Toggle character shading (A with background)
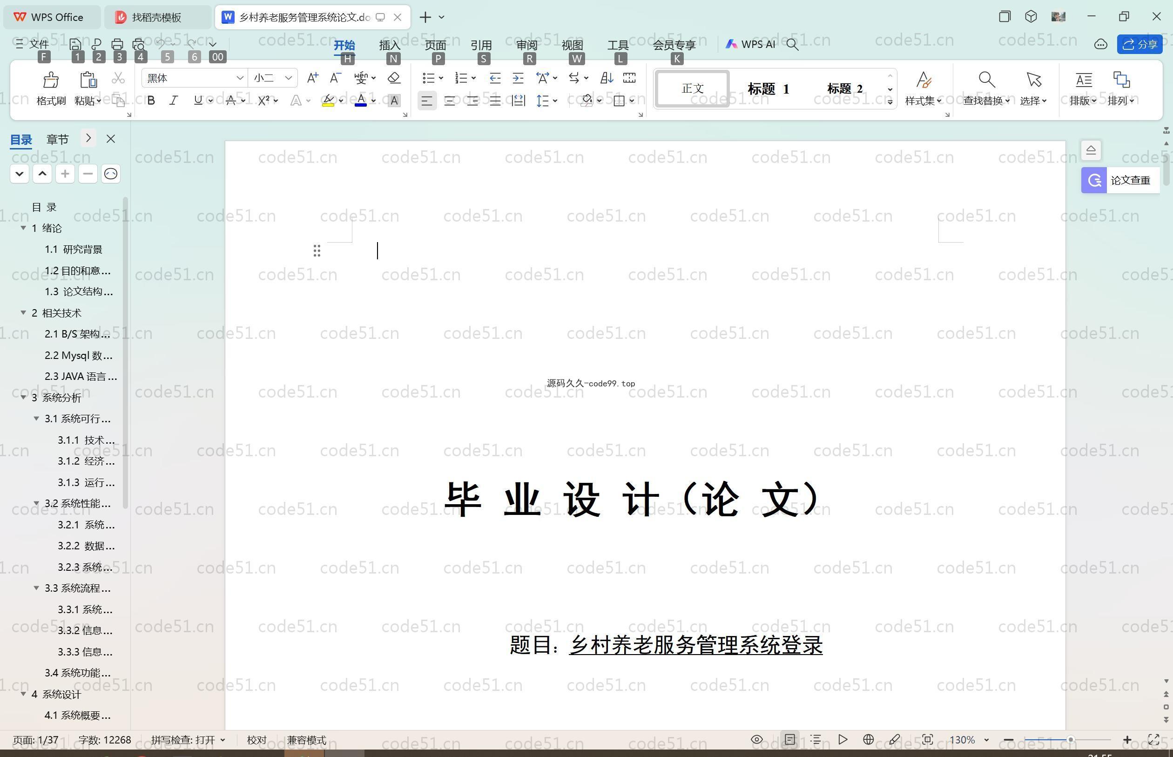Image resolution: width=1173 pixels, height=757 pixels. pos(394,100)
